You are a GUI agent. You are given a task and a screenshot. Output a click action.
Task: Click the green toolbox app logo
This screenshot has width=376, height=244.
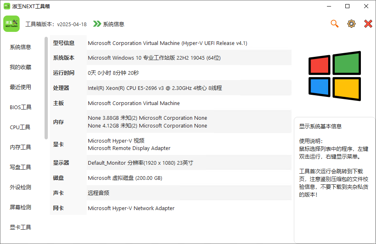click(11, 24)
